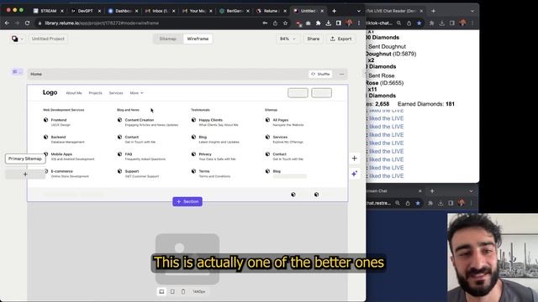This screenshot has height=302, width=538.
Task: Open the Relume logo menu
Action: [17, 39]
